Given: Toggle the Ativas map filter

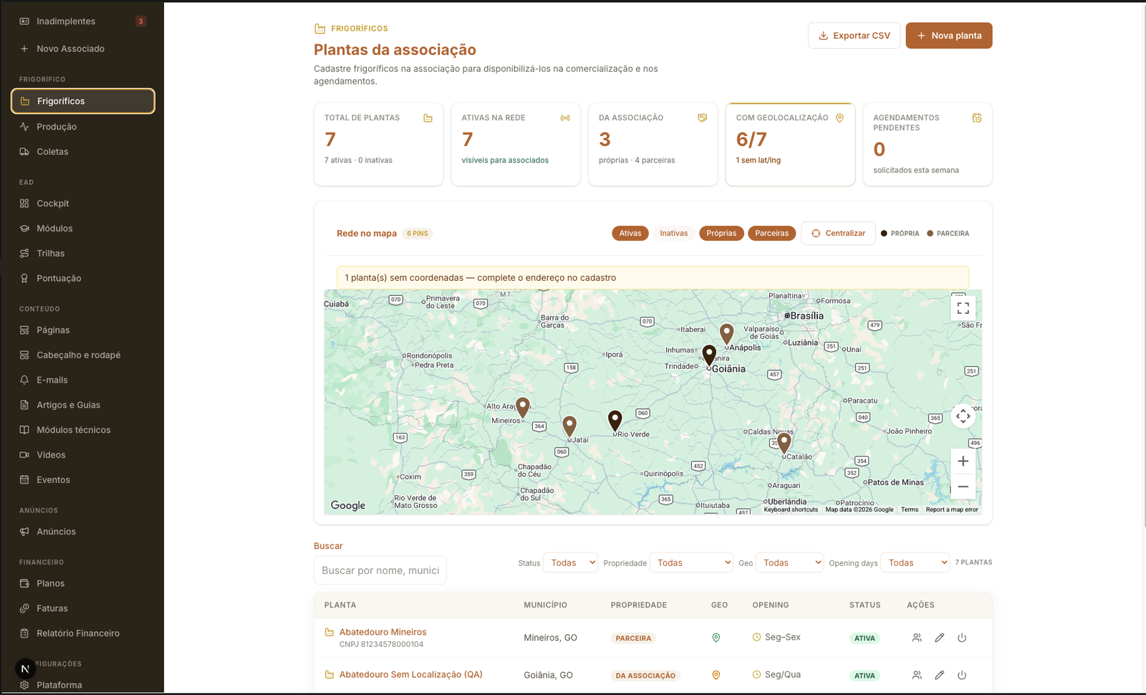Looking at the screenshot, I should pyautogui.click(x=630, y=234).
